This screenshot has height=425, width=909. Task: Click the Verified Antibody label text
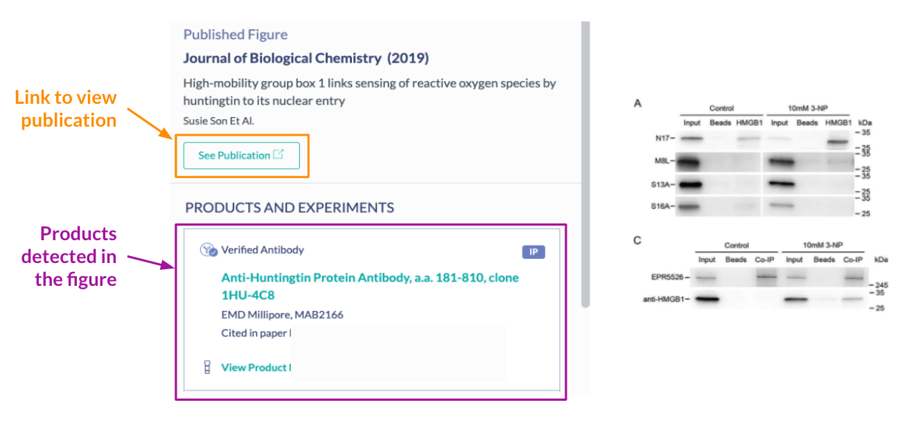point(262,250)
